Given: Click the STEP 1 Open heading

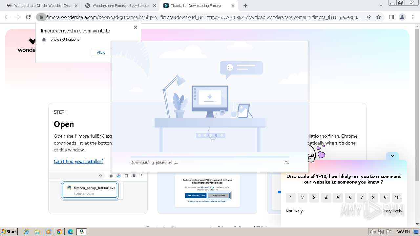Looking at the screenshot, I should (x=64, y=124).
